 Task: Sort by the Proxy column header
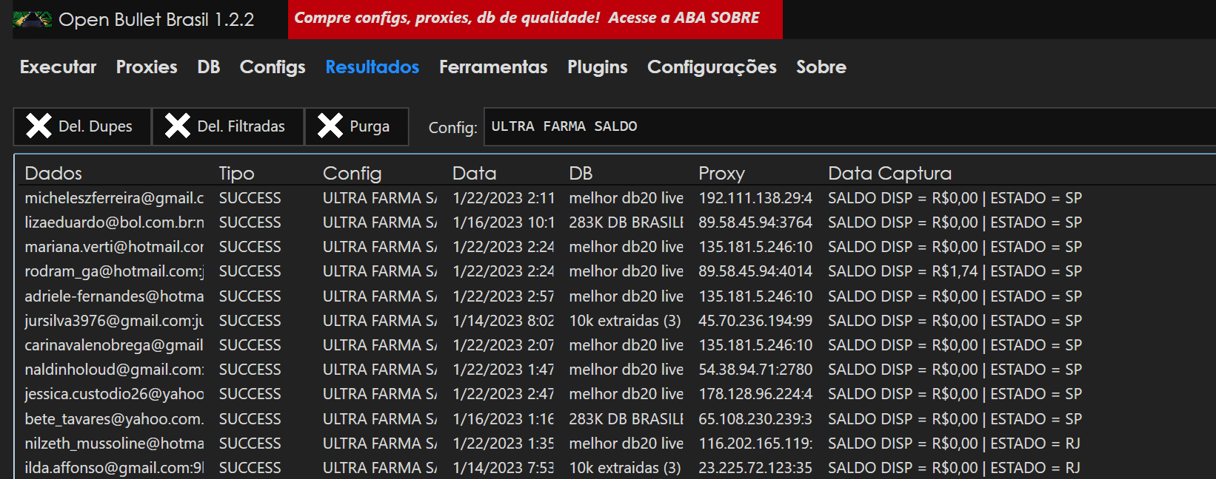pos(721,174)
